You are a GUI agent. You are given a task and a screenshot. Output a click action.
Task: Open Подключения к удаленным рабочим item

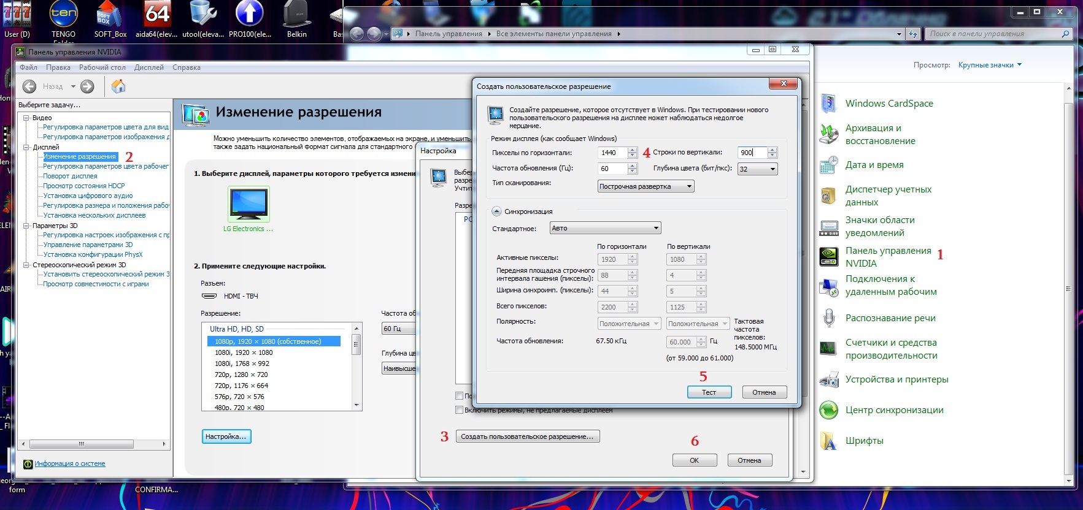890,285
